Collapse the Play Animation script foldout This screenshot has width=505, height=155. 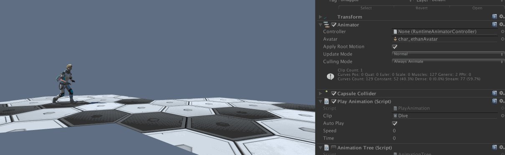click(x=320, y=101)
